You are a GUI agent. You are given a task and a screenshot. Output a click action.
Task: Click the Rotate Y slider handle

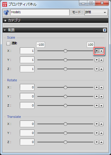pyautogui.click(x=65, y=97)
